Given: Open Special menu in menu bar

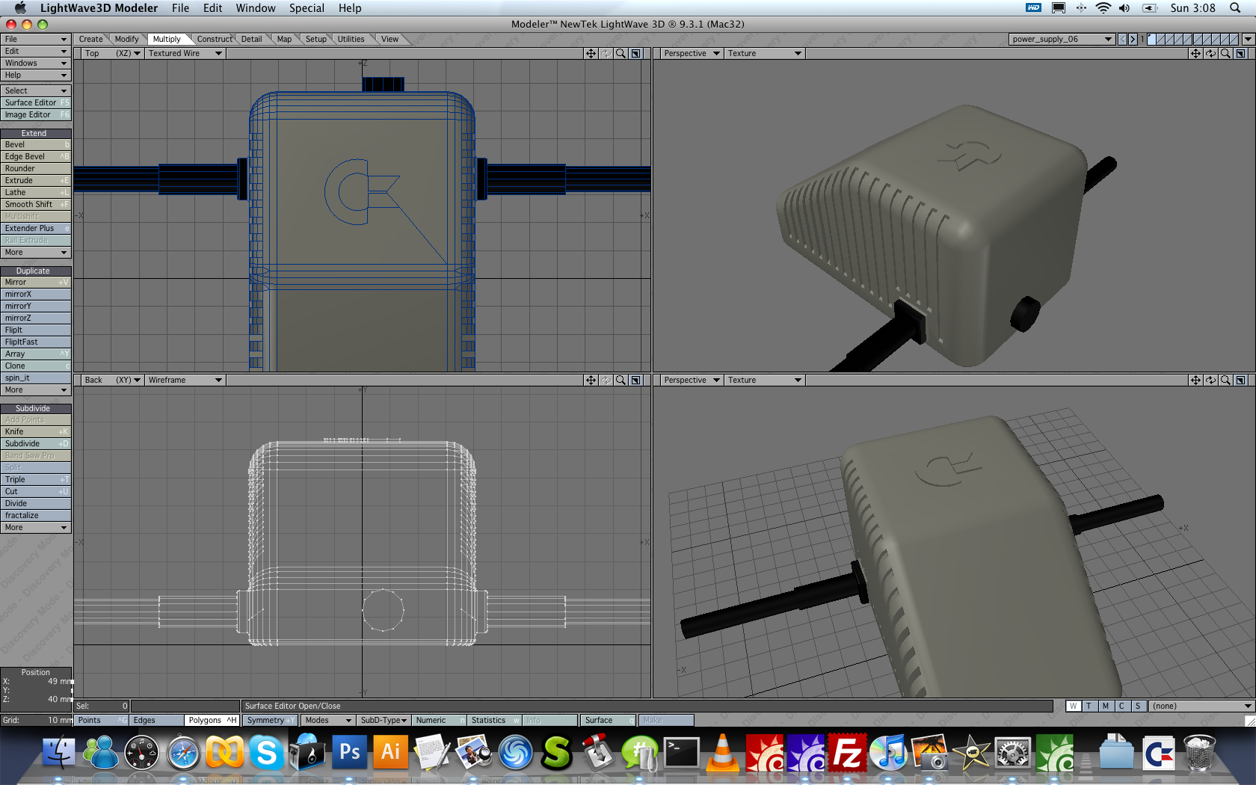Looking at the screenshot, I should pos(307,8).
